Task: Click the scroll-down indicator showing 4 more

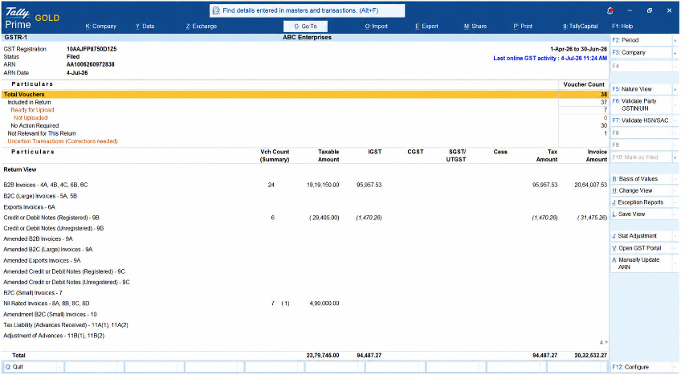Action: (x=604, y=343)
